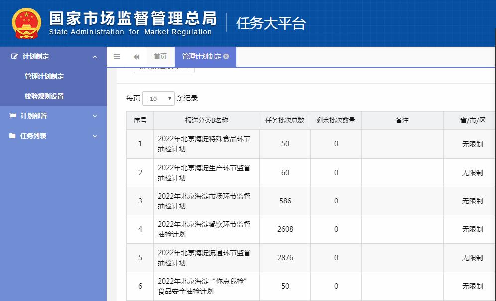Click the double-arrow tab navigation icon
This screenshot has width=496, height=301.
coord(136,56)
